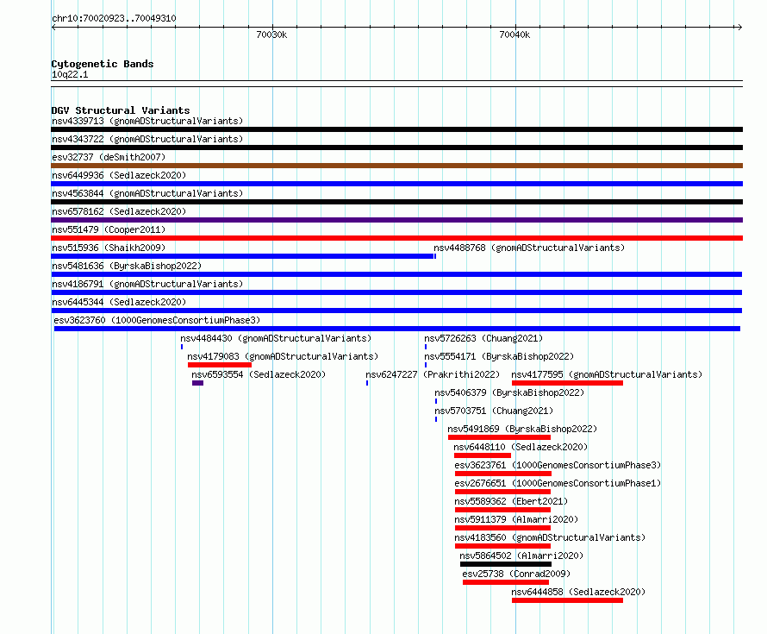
Task: Click the red nsv6444858 Sedlazeck2020 bar
Action: (x=567, y=600)
